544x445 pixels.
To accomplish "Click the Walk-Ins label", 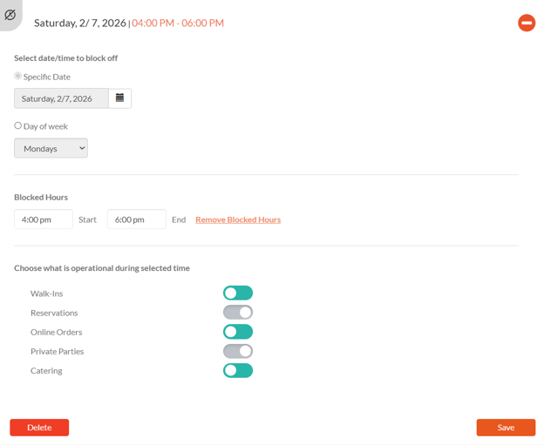I will point(46,293).
